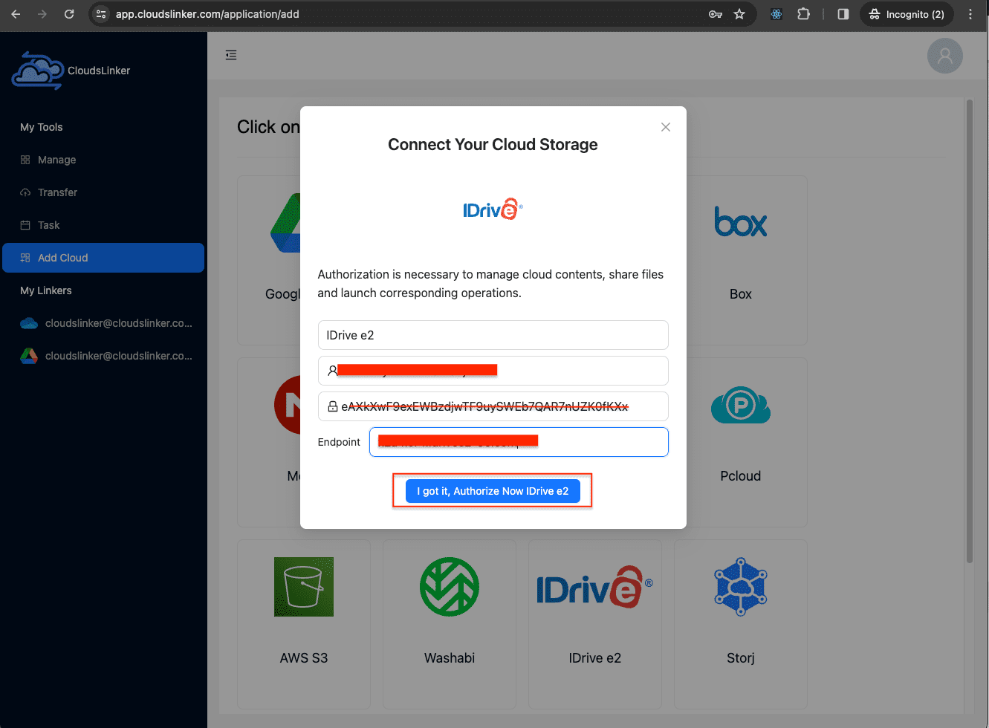989x728 pixels.
Task: Select the AWS S3 cloud card
Action: pyautogui.click(x=304, y=624)
